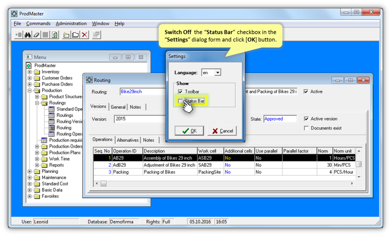Select the 'Packing of Bikes' description cell
Viewport: 391px width, 236px height.
pyautogui.click(x=170, y=172)
